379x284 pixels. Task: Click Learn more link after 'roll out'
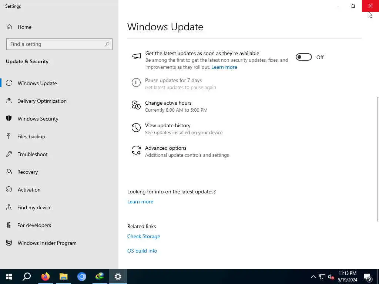224,67
